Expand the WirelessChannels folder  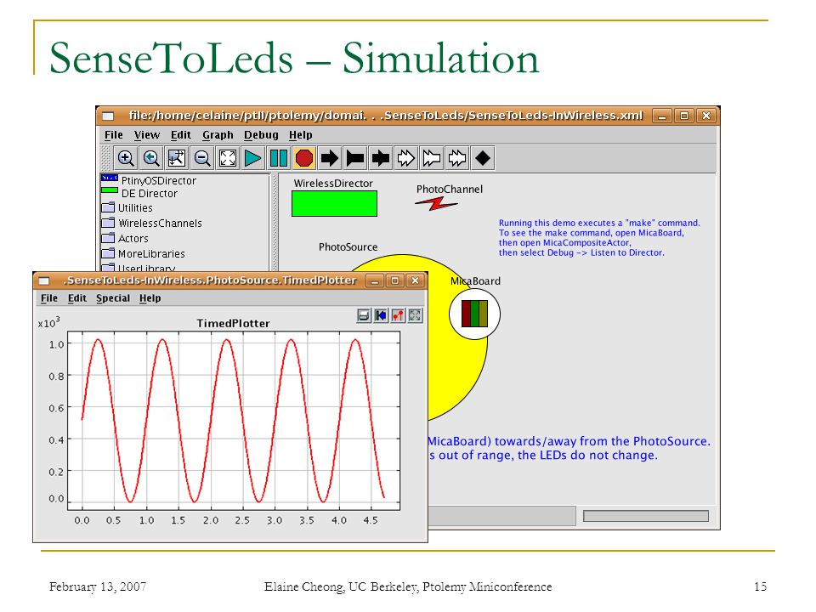(x=151, y=223)
